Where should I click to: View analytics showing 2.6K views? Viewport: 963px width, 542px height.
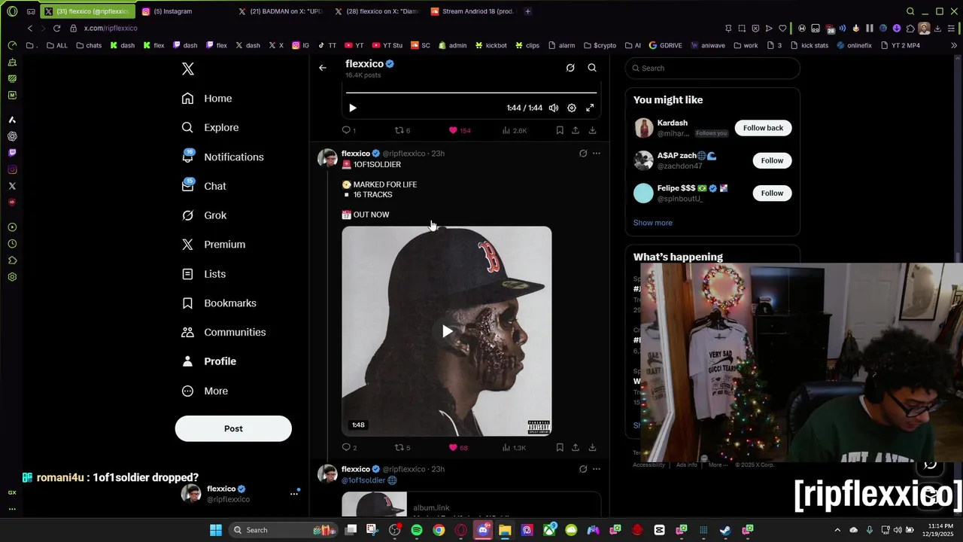point(514,130)
